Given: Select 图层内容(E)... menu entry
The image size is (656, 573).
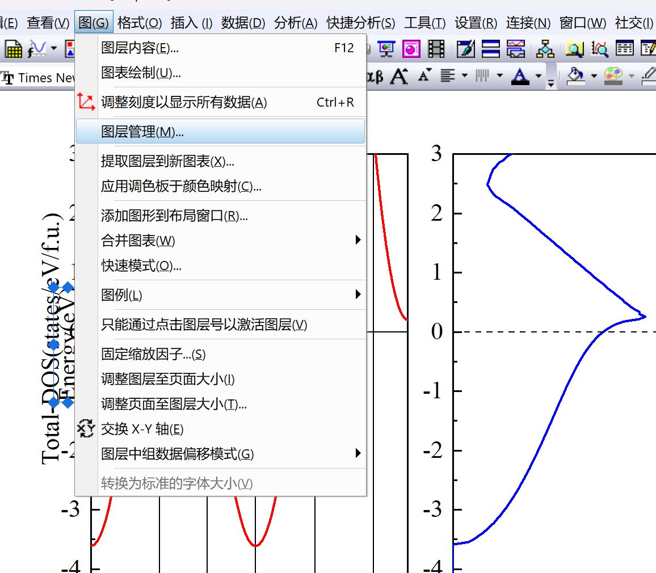Looking at the screenshot, I should pyautogui.click(x=221, y=48).
